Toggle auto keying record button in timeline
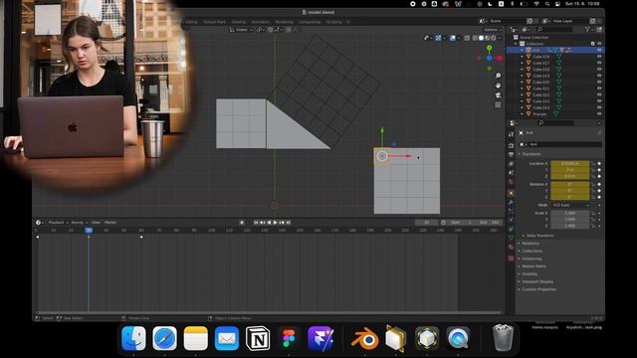Image resolution: width=637 pixels, height=358 pixels. 242,223
